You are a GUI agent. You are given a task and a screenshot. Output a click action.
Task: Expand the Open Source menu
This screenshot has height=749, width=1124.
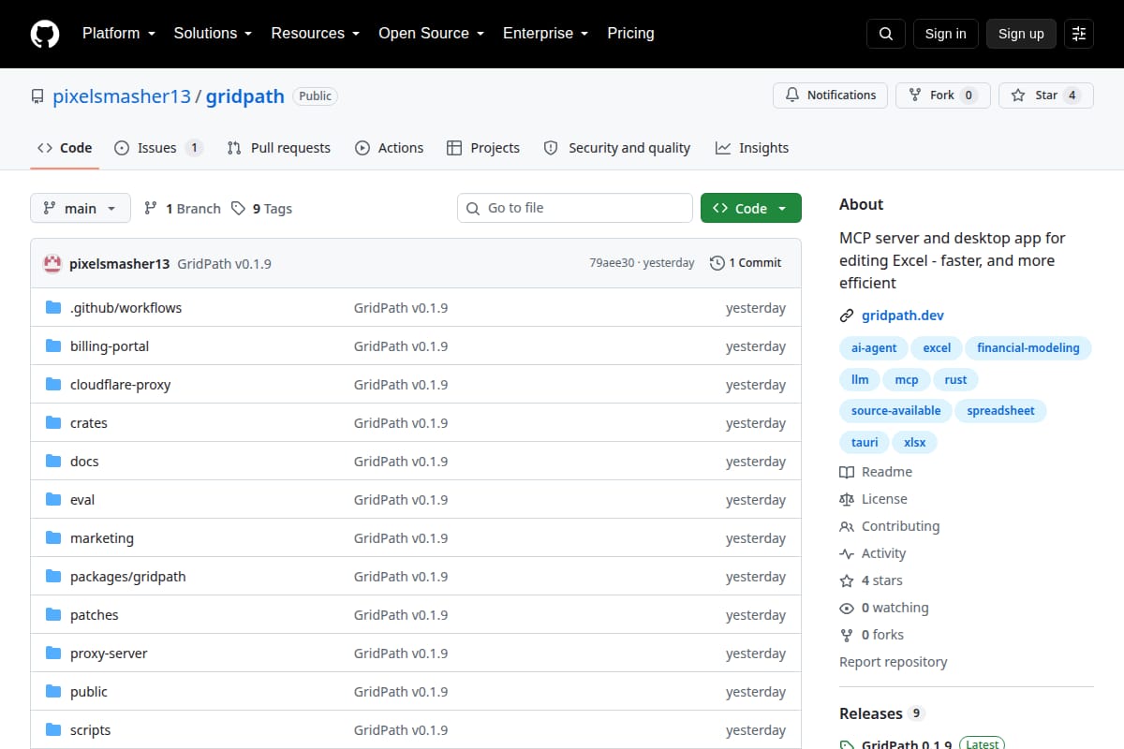431,34
